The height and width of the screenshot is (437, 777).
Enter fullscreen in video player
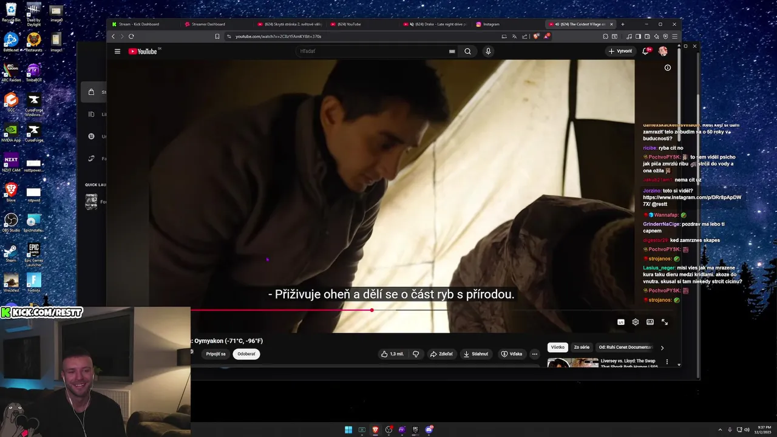click(x=665, y=322)
